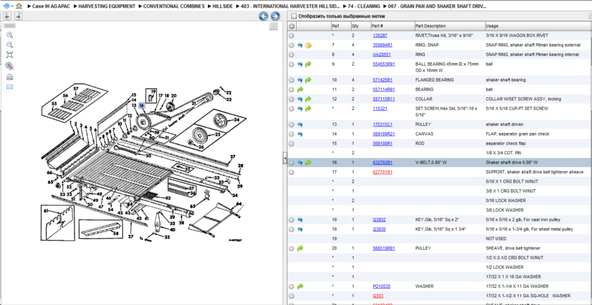Click the home icon in breadcrumb
Image resolution: width=592 pixels, height=305 pixels.
[x=19, y=6]
